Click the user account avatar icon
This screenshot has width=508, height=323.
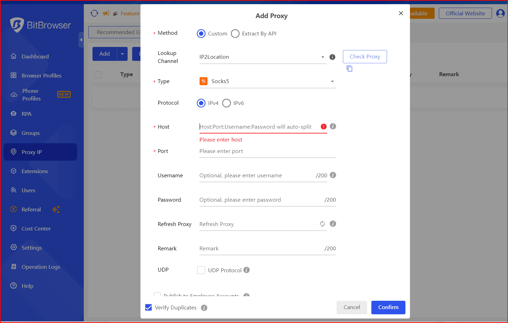coord(500,14)
